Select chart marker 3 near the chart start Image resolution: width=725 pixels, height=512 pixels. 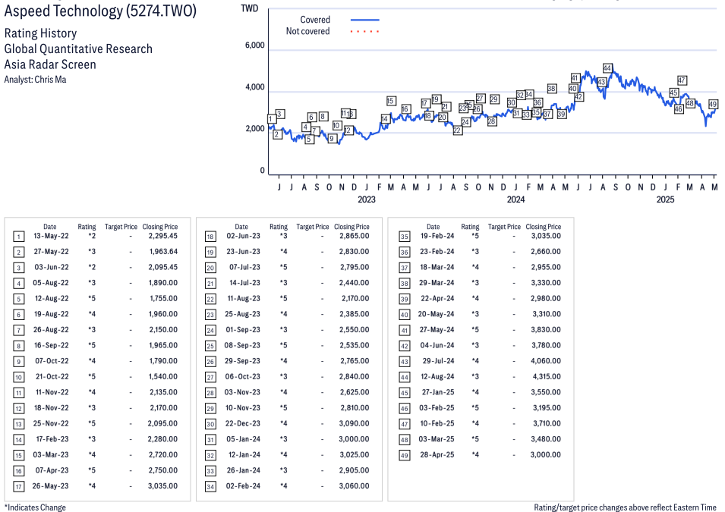(279, 114)
